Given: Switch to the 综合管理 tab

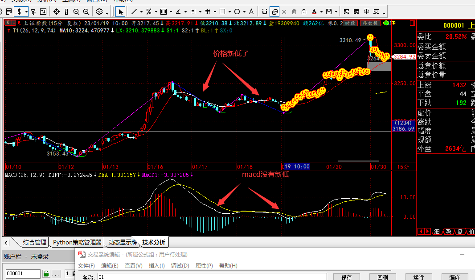Looking at the screenshot, I should pos(35,242).
